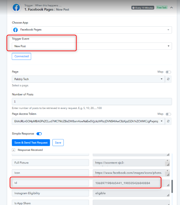Click the Is App Share label field
This screenshot has height=205, width=180.
pos(50,202)
